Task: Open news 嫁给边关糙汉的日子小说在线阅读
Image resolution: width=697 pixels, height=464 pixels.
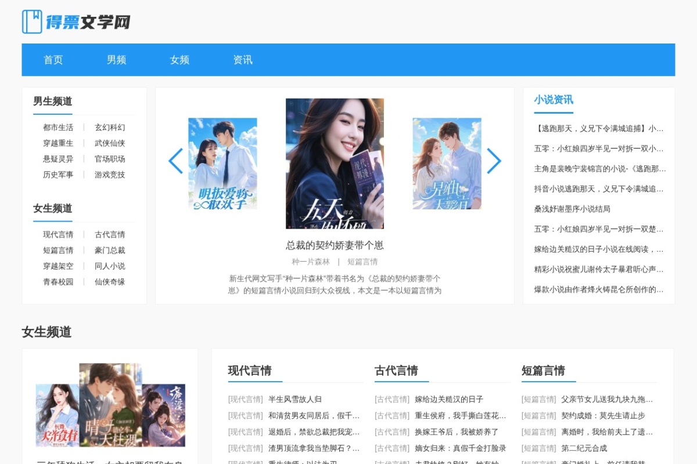Action: click(599, 249)
